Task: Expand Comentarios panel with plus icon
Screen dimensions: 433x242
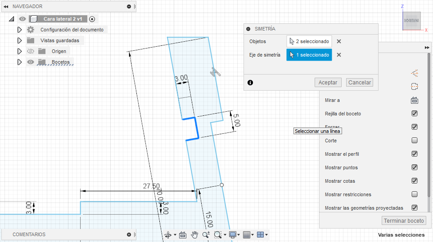Action: 129,234
